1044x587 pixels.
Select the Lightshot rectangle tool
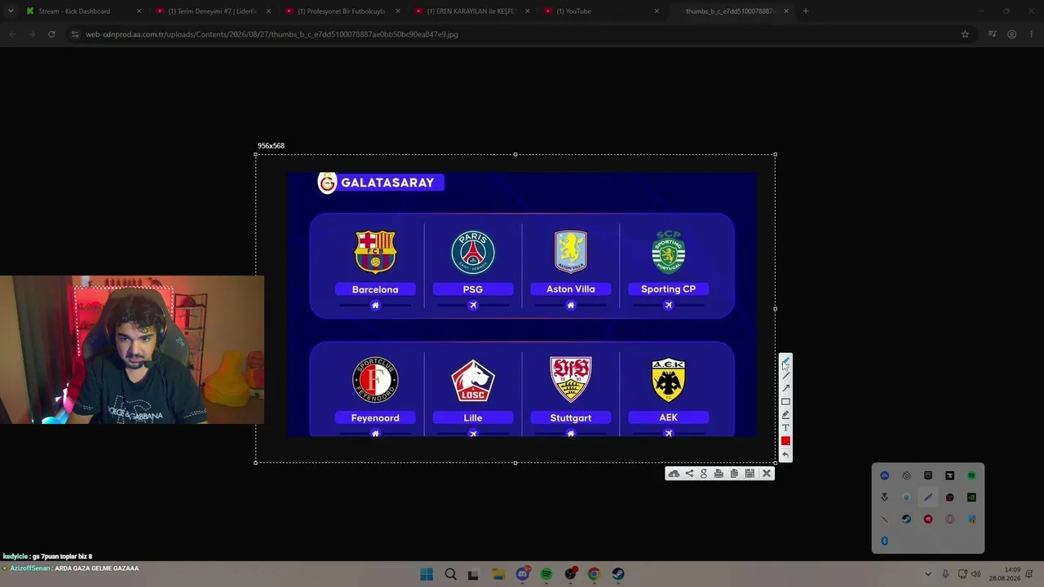[785, 401]
